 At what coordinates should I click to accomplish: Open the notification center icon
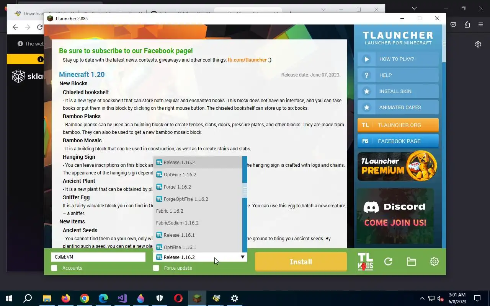477,298
